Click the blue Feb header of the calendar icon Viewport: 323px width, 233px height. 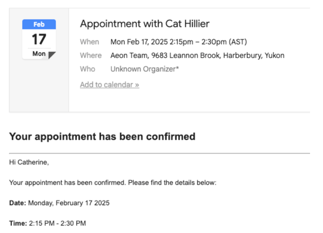point(39,24)
